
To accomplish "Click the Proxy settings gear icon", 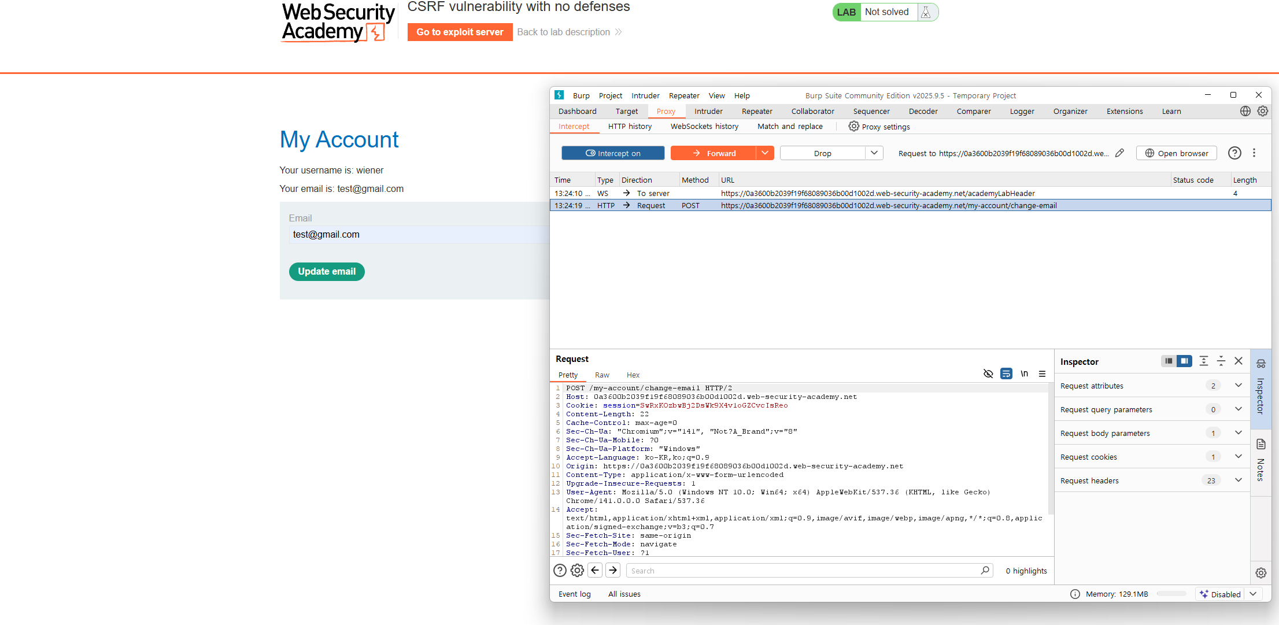I will coord(853,127).
